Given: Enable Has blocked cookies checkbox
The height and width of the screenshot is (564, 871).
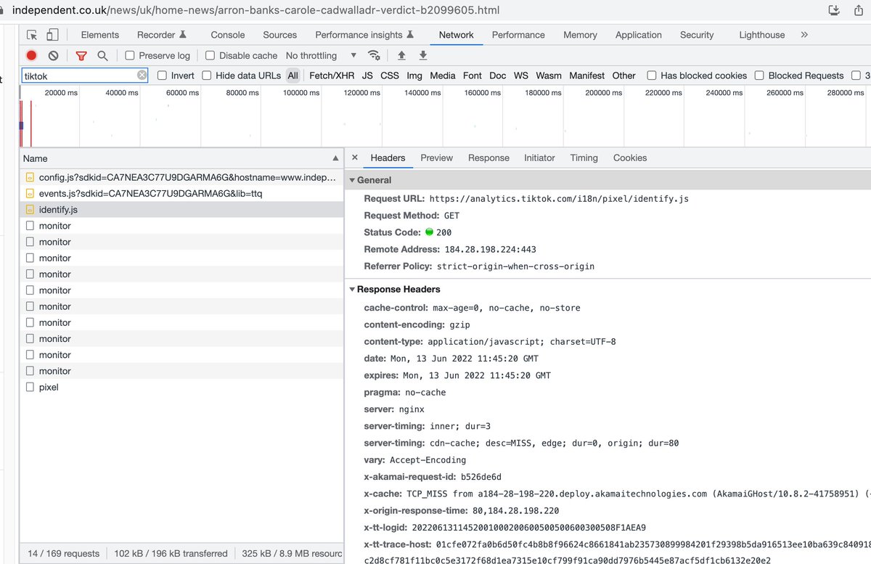Looking at the screenshot, I should pyautogui.click(x=652, y=75).
